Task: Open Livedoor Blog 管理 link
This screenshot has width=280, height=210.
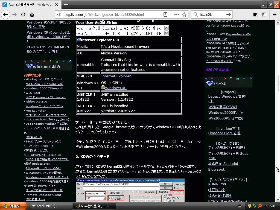Action: click(x=224, y=133)
